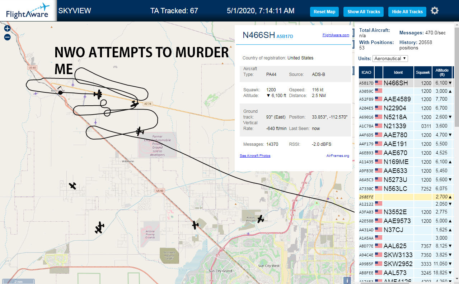Click the Sun City West map label
Viewport: 459px width, 284px height.
[x=268, y=266]
